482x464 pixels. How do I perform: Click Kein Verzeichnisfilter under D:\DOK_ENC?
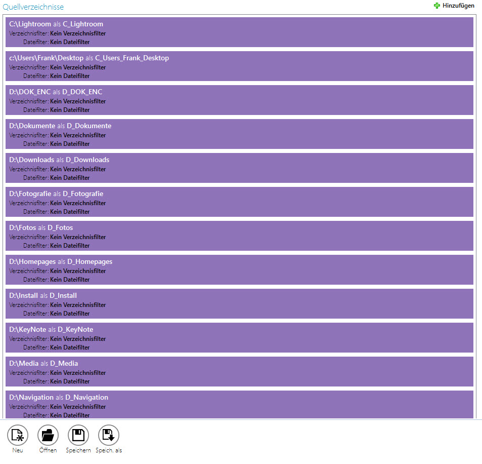(78, 101)
